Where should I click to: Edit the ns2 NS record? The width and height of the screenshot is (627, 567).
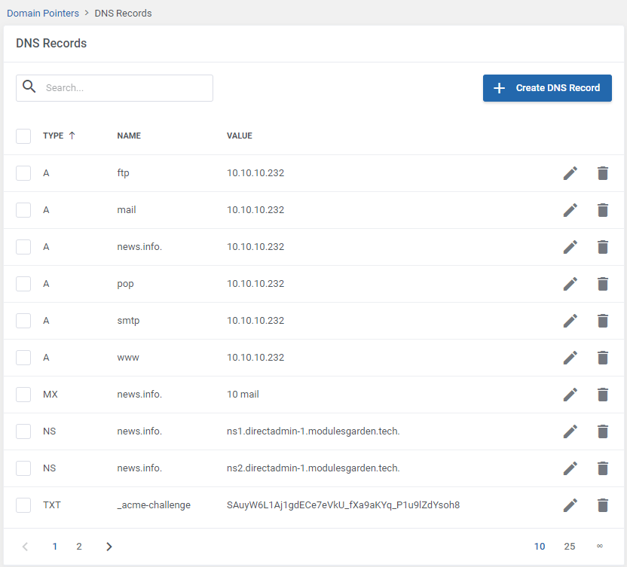tap(570, 468)
